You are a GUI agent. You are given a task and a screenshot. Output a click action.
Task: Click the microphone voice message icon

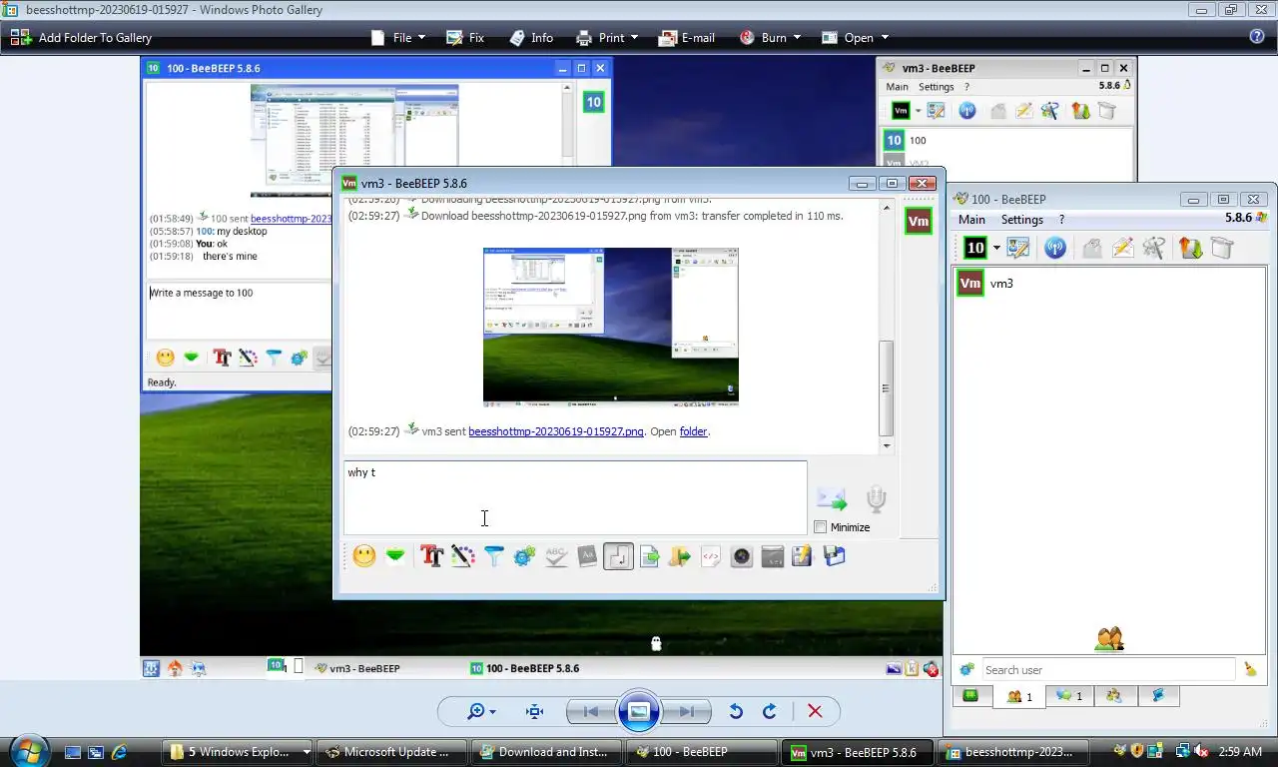(876, 498)
